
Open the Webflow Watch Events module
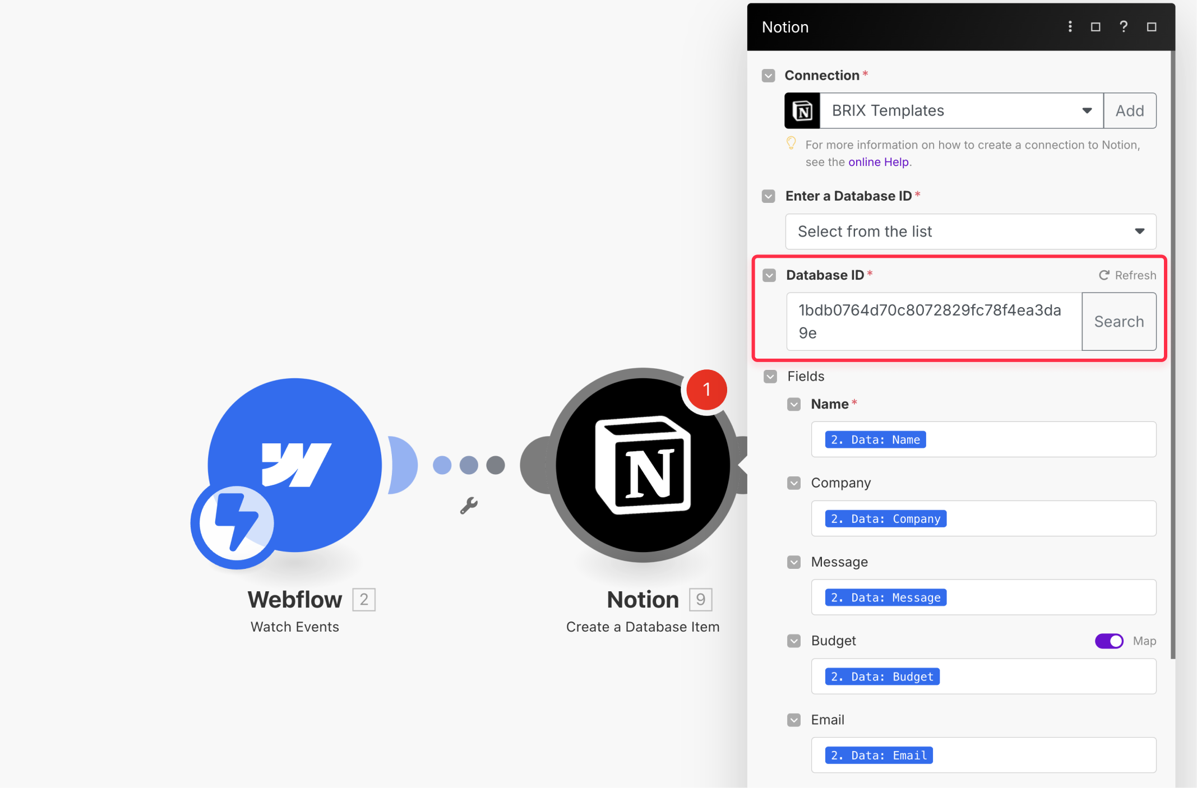(295, 465)
